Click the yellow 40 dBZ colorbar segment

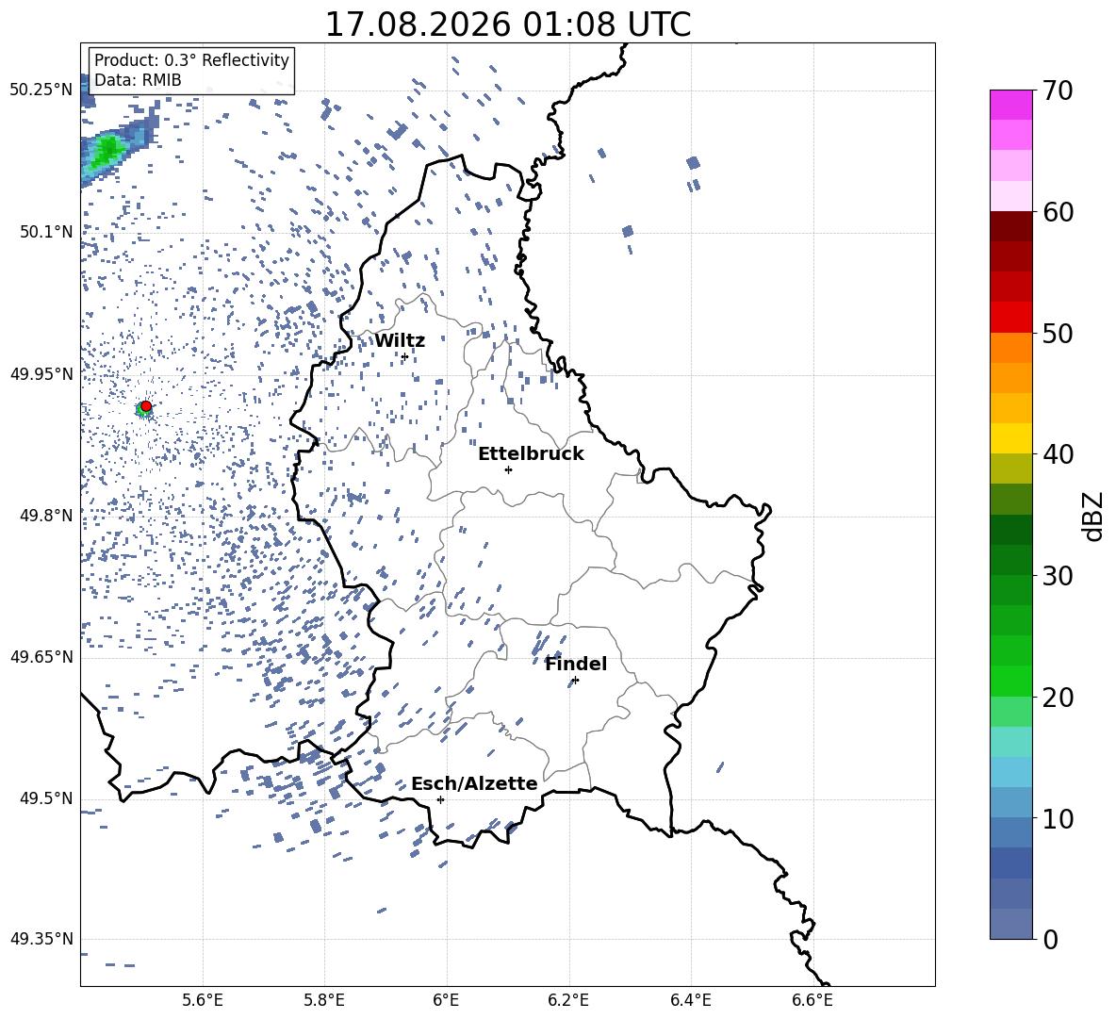[x=1010, y=438]
